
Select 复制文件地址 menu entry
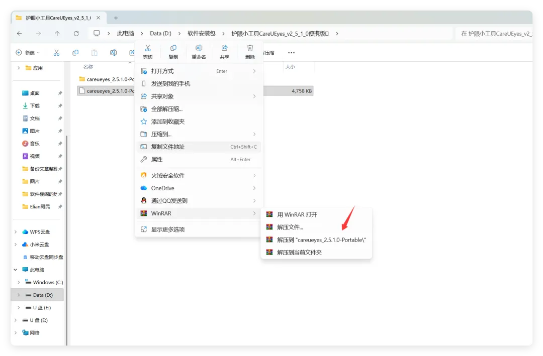point(199,147)
